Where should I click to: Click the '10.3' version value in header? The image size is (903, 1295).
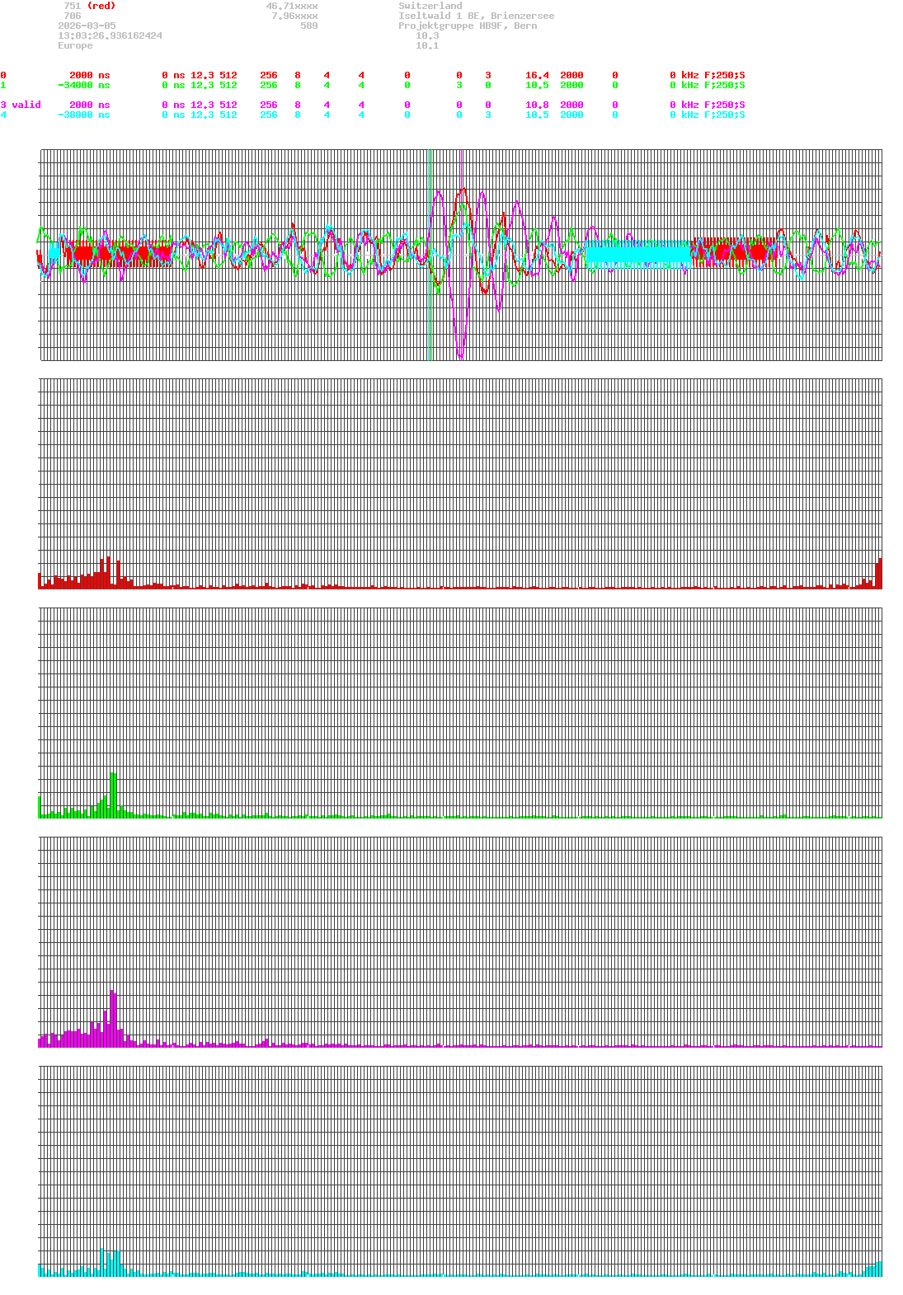[x=427, y=35]
